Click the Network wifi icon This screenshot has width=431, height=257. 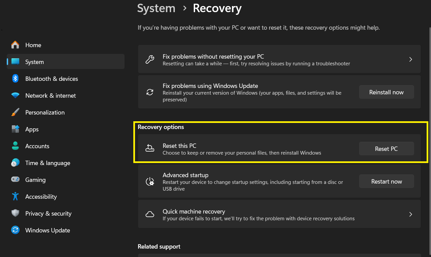(15, 95)
